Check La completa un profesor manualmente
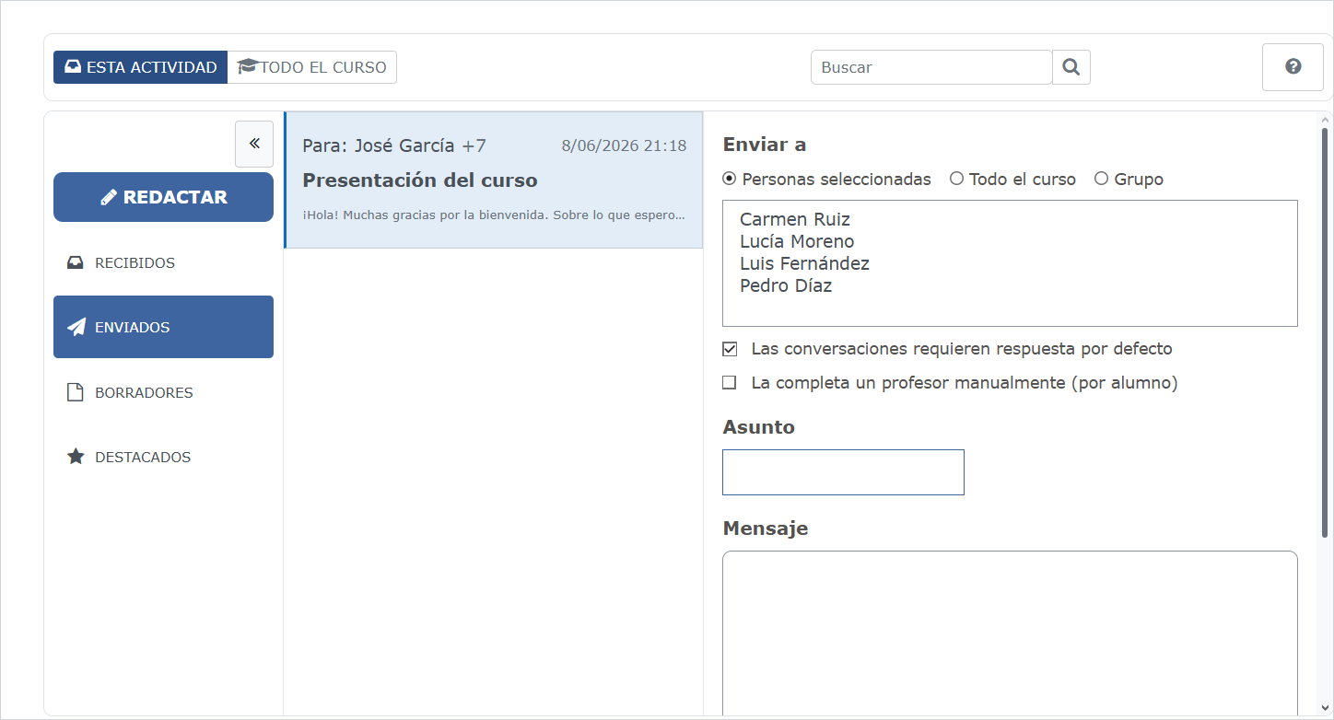This screenshot has height=720, width=1334. pyautogui.click(x=730, y=382)
